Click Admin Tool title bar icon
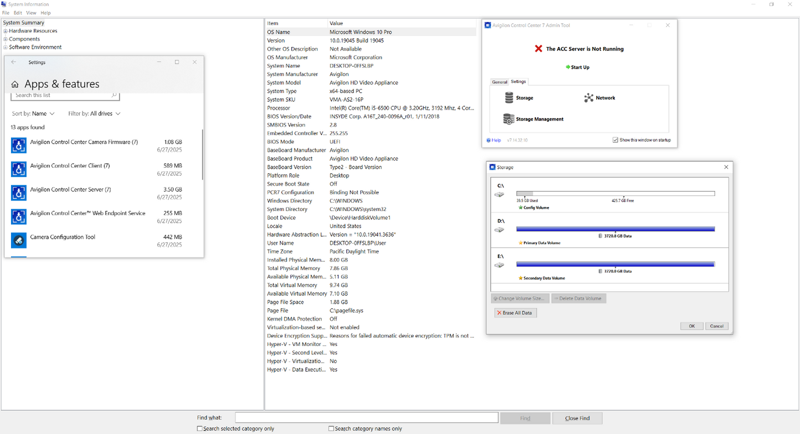Image resolution: width=800 pixels, height=434 pixels. [488, 25]
